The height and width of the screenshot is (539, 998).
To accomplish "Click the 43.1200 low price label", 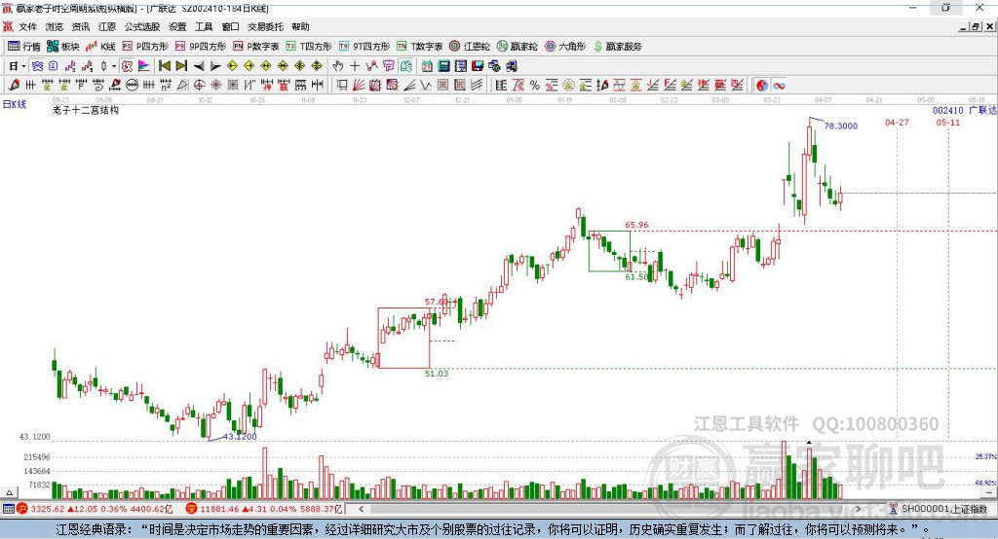I will tap(240, 436).
